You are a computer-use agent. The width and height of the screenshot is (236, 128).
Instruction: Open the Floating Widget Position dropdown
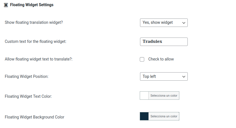pyautogui.click(x=164, y=76)
